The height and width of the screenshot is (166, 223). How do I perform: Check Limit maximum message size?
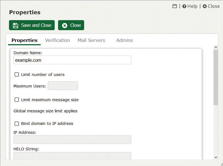17,100
